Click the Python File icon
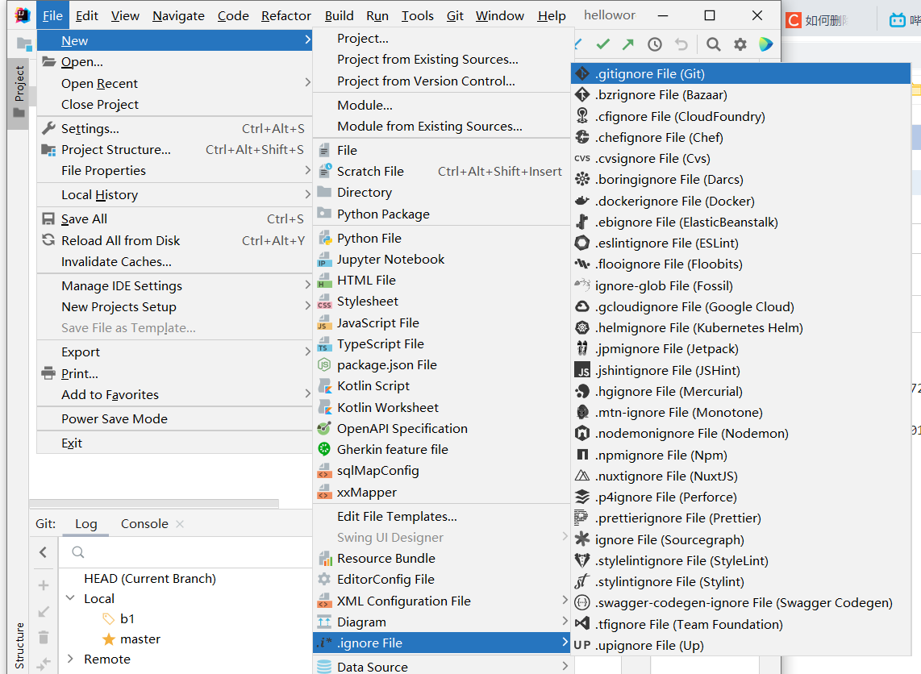This screenshot has height=674, width=921. pyautogui.click(x=325, y=239)
